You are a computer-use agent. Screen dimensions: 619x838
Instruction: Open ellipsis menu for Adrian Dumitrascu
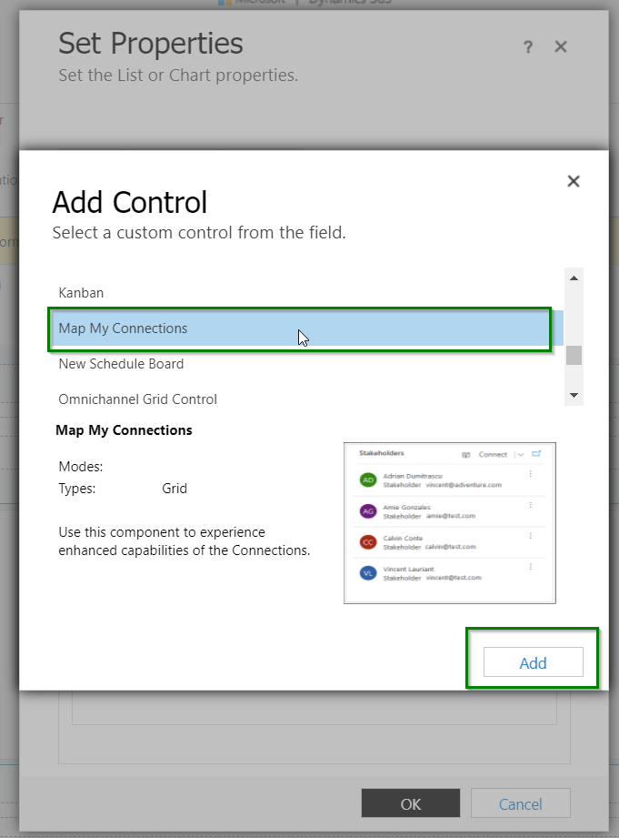[530, 473]
